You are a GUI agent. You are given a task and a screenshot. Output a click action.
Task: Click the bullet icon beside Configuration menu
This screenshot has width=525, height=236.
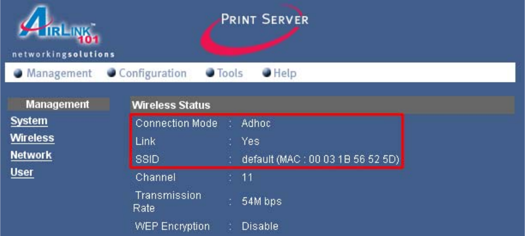112,73
